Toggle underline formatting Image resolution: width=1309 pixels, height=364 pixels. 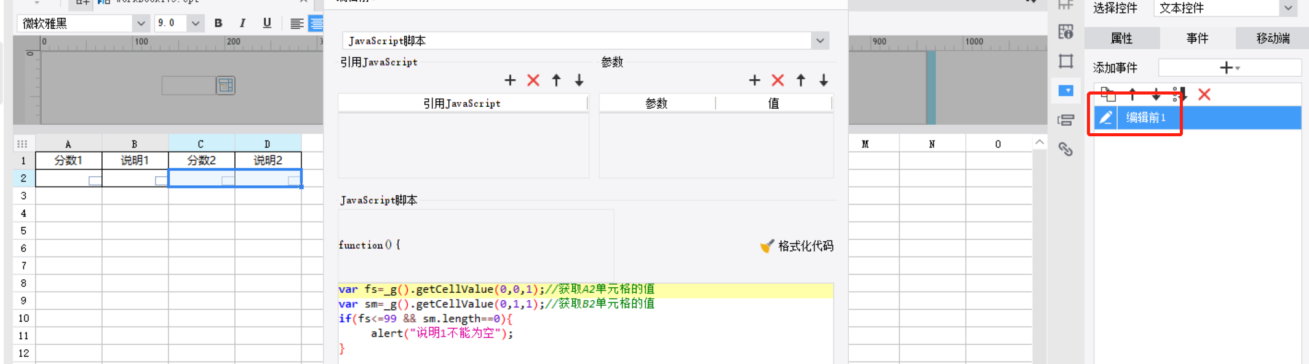[x=267, y=23]
